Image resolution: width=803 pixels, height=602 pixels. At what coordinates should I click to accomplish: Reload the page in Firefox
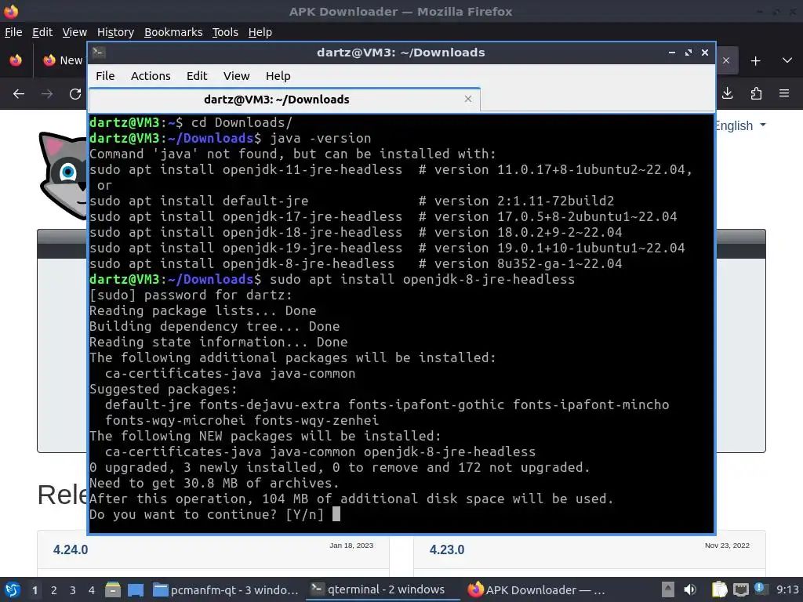pos(75,94)
